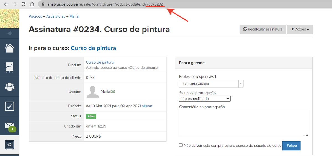Open the Professor responsável dropdown
Screen dimensions: 332x156
tap(211, 84)
